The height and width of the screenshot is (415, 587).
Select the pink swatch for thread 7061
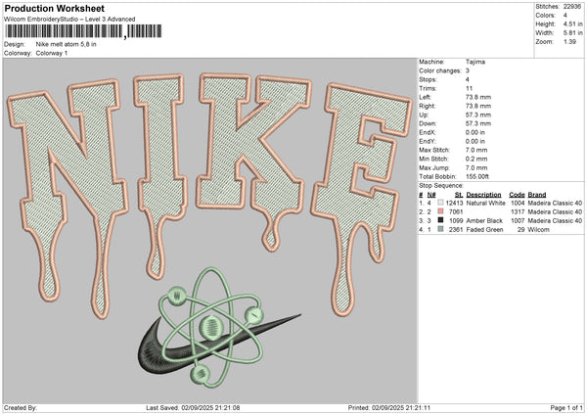click(440, 211)
